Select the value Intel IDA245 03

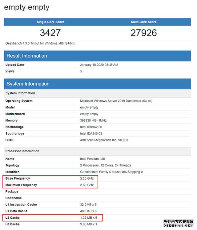coord(91,134)
